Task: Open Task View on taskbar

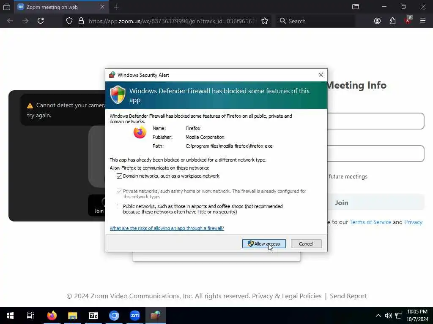Action: tap(30, 316)
